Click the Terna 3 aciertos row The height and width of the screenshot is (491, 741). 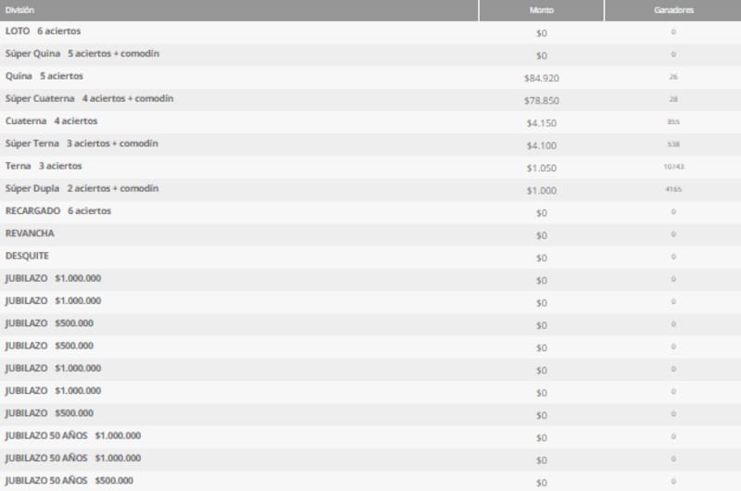coord(44,166)
